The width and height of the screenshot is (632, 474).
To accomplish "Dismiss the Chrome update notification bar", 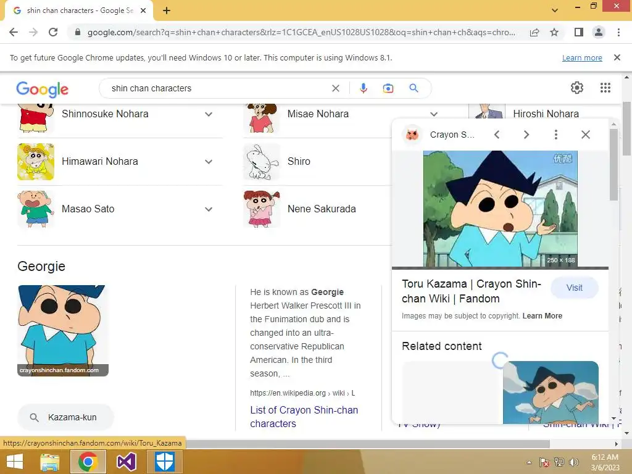I will (617, 57).
